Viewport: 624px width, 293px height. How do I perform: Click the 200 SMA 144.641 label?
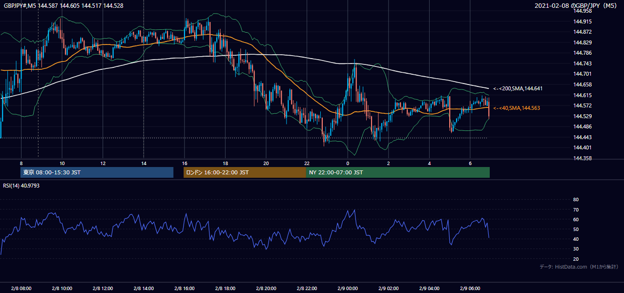518,89
